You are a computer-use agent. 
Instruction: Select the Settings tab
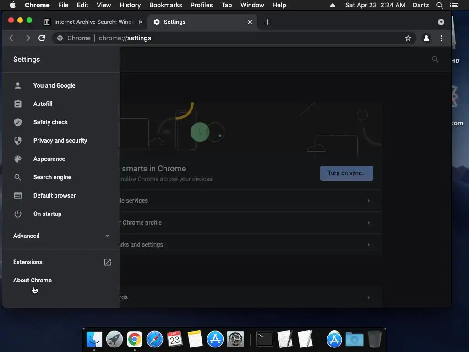[x=202, y=22]
